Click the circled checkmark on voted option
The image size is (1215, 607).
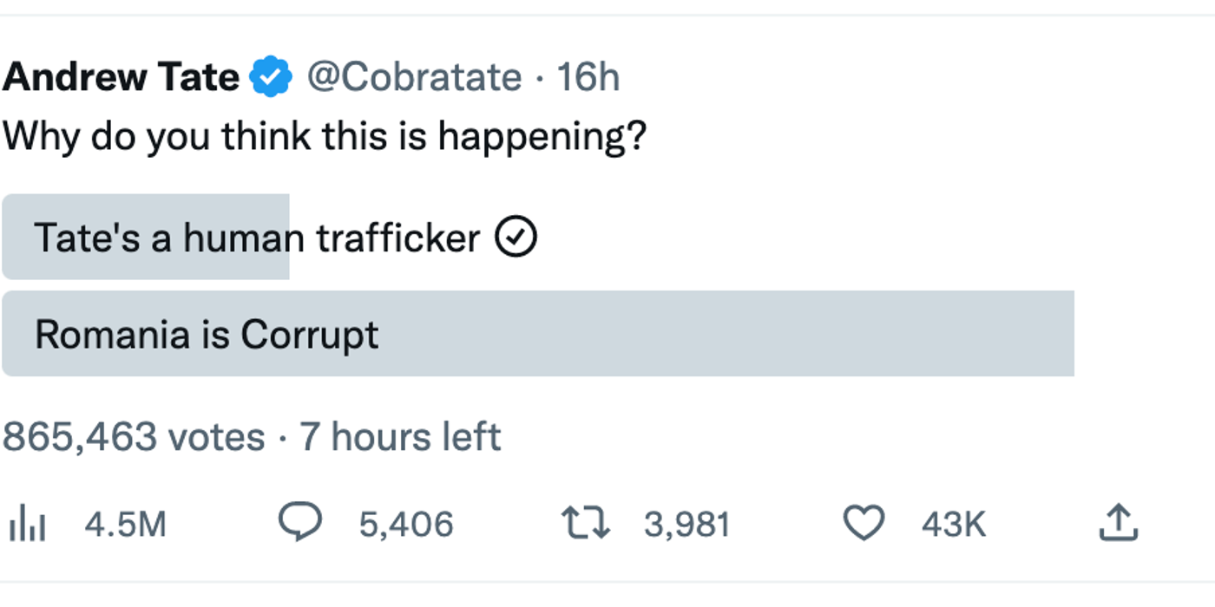point(516,238)
